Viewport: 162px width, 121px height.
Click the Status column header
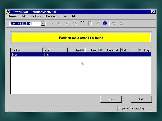(x=129, y=50)
